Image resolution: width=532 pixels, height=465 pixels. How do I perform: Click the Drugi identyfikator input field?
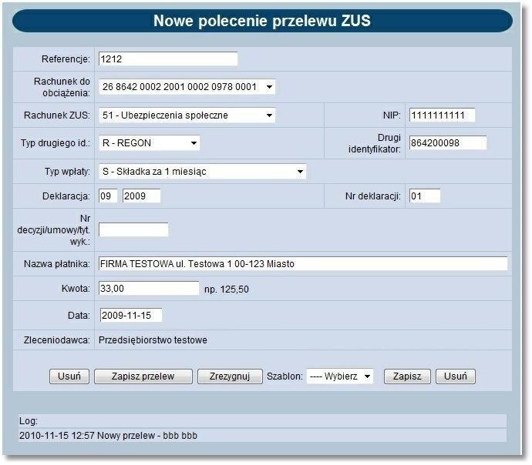point(448,143)
